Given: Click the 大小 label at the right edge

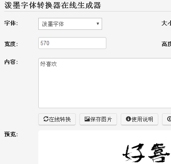Looking at the screenshot, I should click(x=166, y=23).
